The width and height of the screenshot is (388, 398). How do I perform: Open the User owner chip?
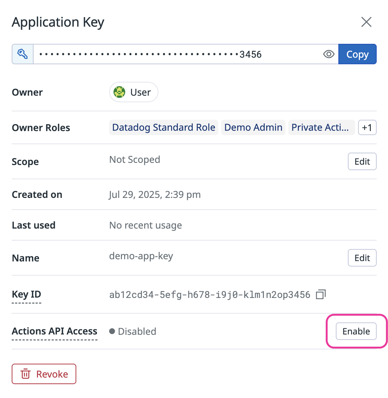click(134, 92)
